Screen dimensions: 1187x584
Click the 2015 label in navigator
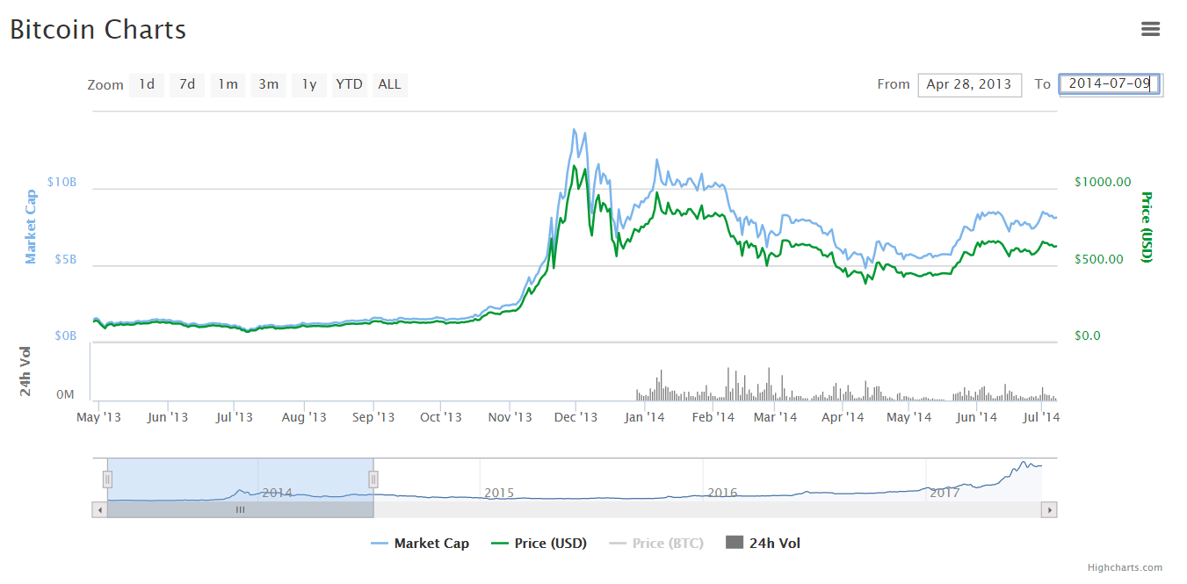coord(499,493)
